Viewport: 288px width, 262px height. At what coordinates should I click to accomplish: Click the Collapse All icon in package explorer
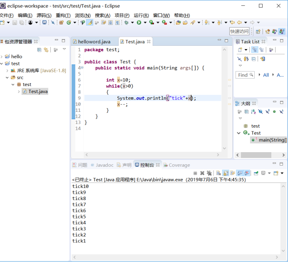tap(39, 49)
